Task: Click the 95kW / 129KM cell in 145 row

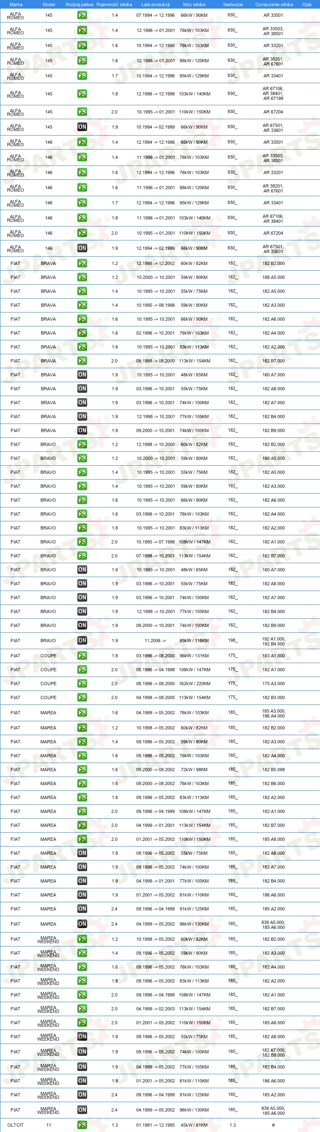Action: 194,76
